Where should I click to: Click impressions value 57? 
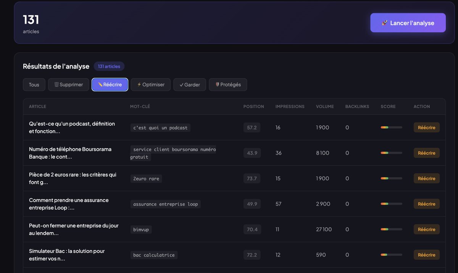[x=279, y=204]
